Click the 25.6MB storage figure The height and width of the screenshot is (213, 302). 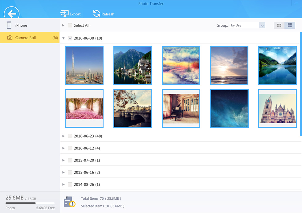14,198
